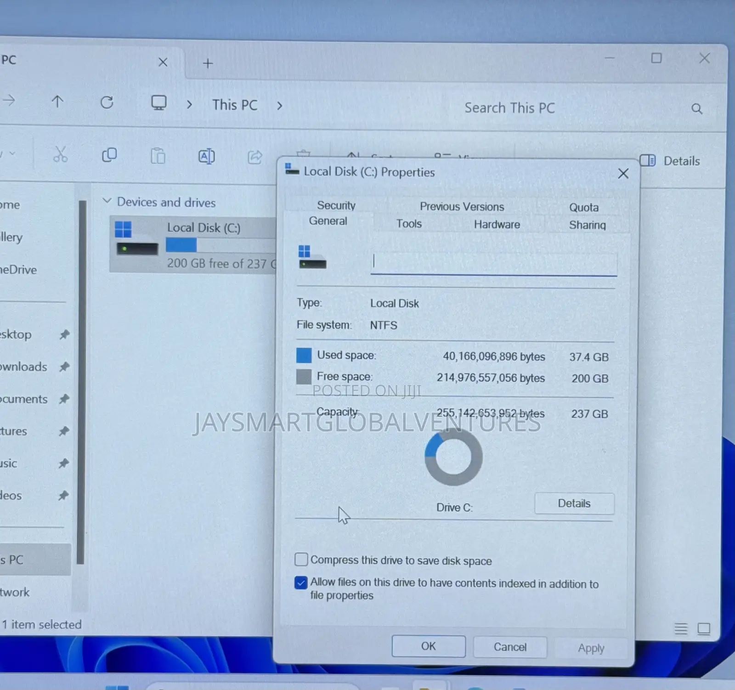Toggle the Details pane button

click(x=670, y=161)
